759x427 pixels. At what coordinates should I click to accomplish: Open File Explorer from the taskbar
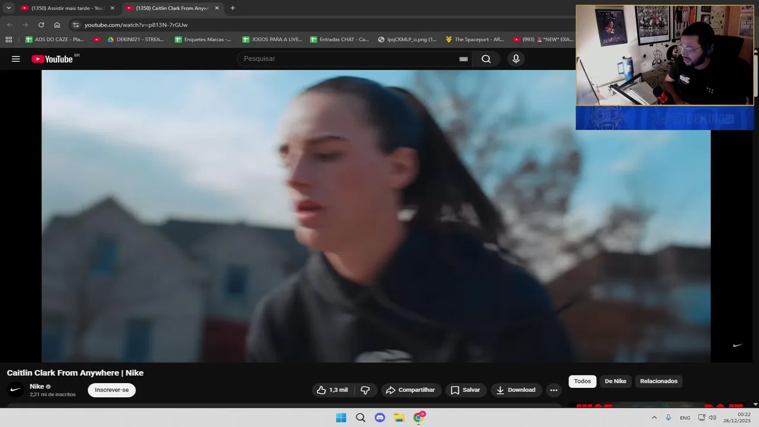[x=399, y=418]
